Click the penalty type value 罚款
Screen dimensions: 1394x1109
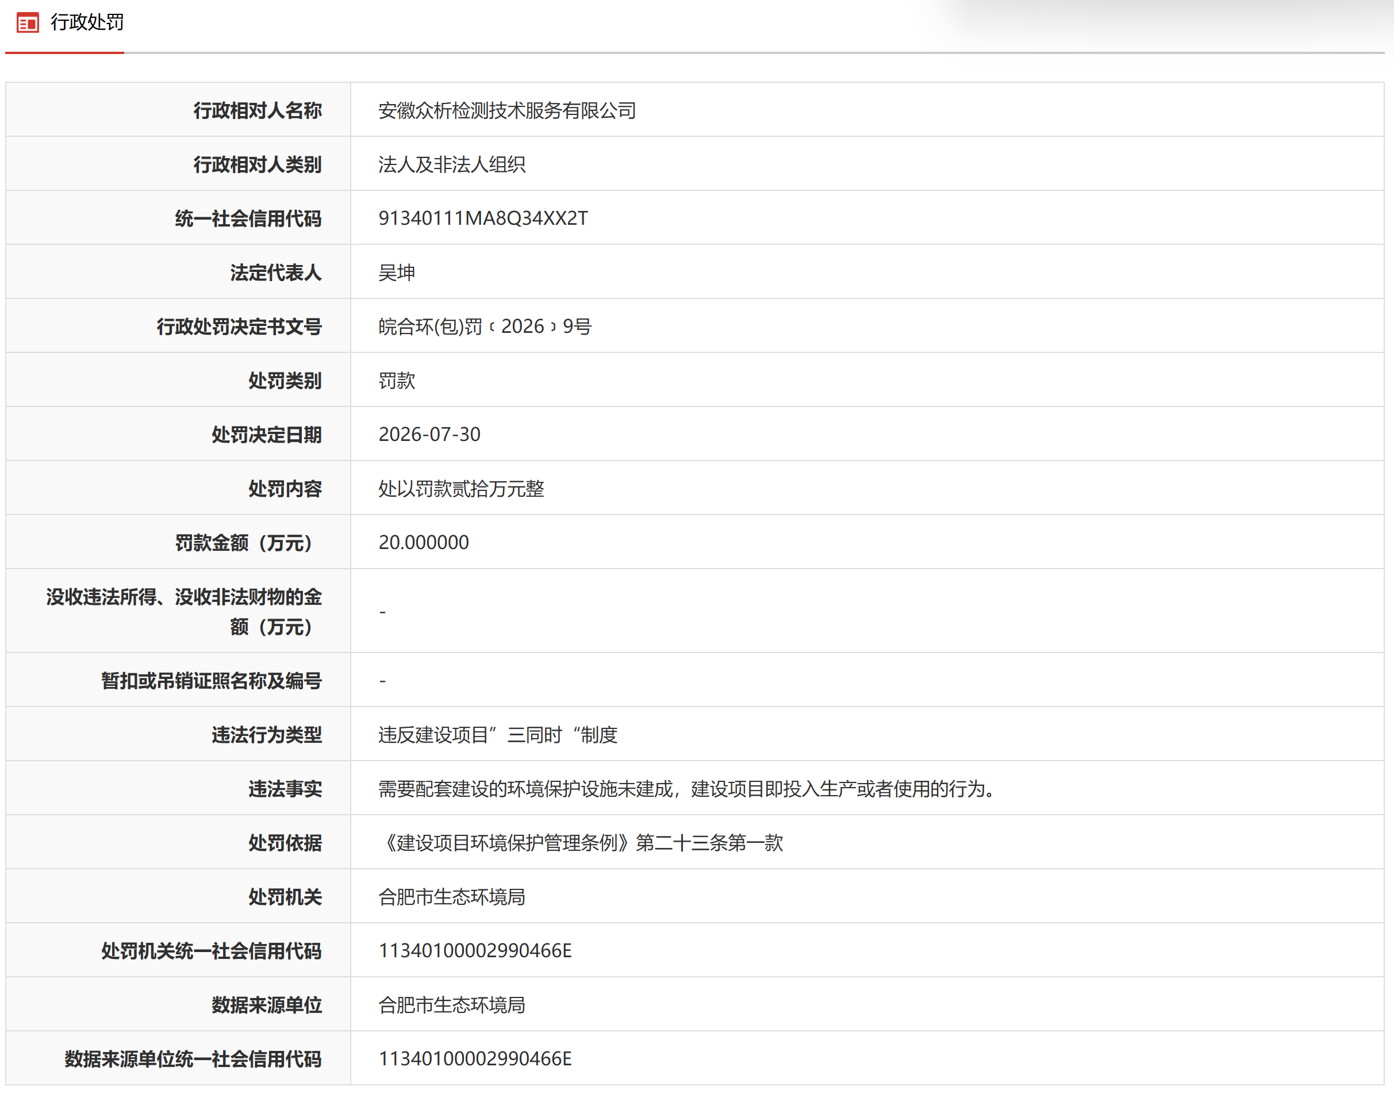(x=397, y=380)
